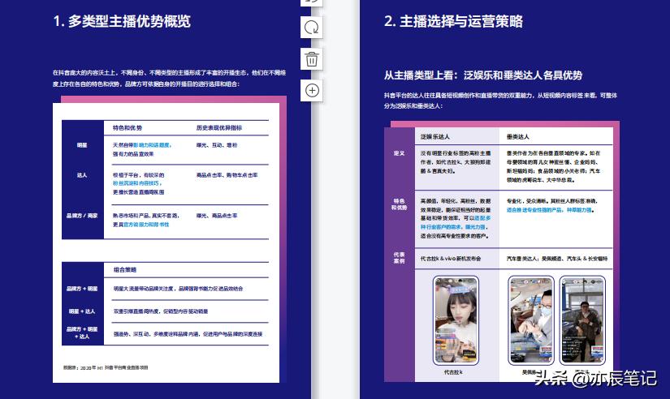Open the phone screenshot of man wearing face mask
The image size is (670, 399).
[531, 320]
